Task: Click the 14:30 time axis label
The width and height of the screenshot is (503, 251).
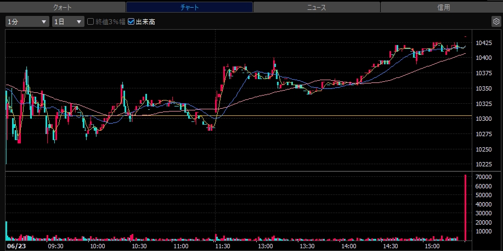Action: coord(390,246)
